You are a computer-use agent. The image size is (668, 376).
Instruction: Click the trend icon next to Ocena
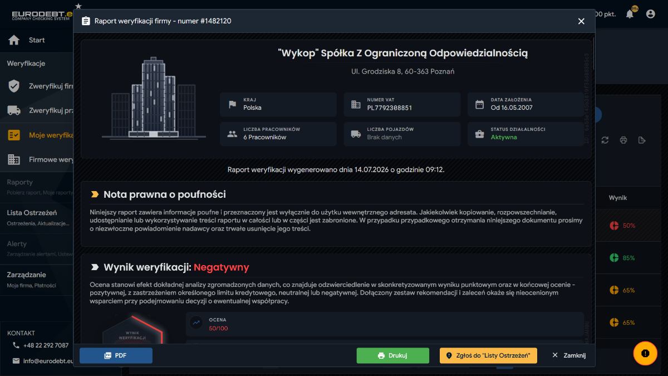(x=196, y=321)
